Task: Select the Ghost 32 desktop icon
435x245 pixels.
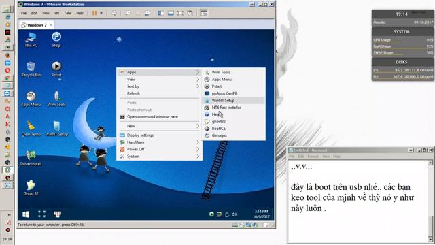Action: click(31, 188)
